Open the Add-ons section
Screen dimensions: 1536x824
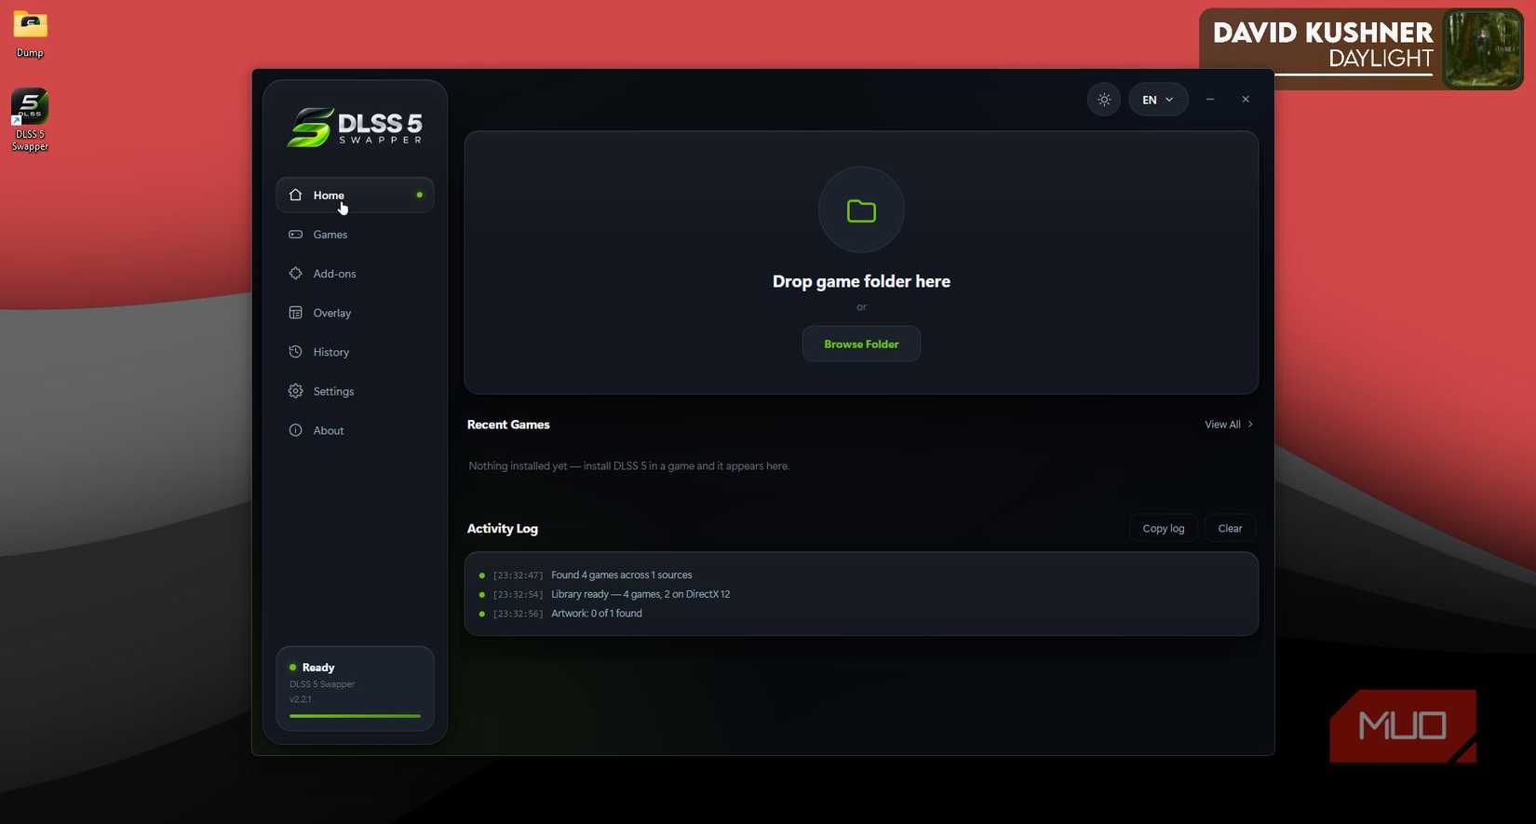click(x=355, y=274)
